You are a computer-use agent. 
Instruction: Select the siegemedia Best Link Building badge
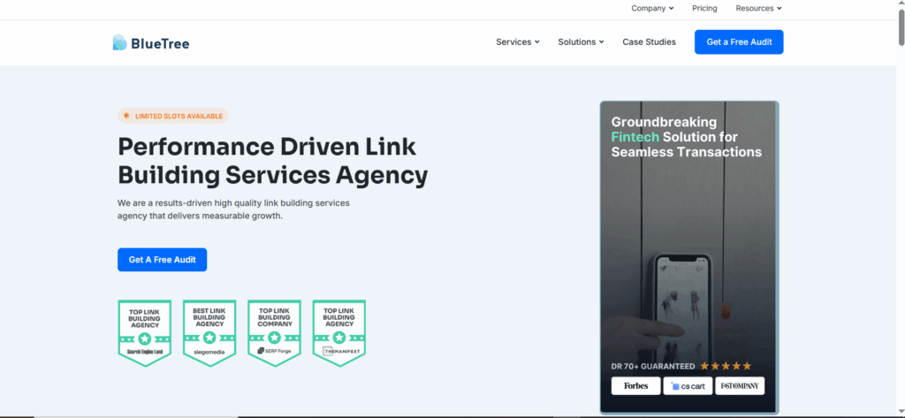point(209,333)
